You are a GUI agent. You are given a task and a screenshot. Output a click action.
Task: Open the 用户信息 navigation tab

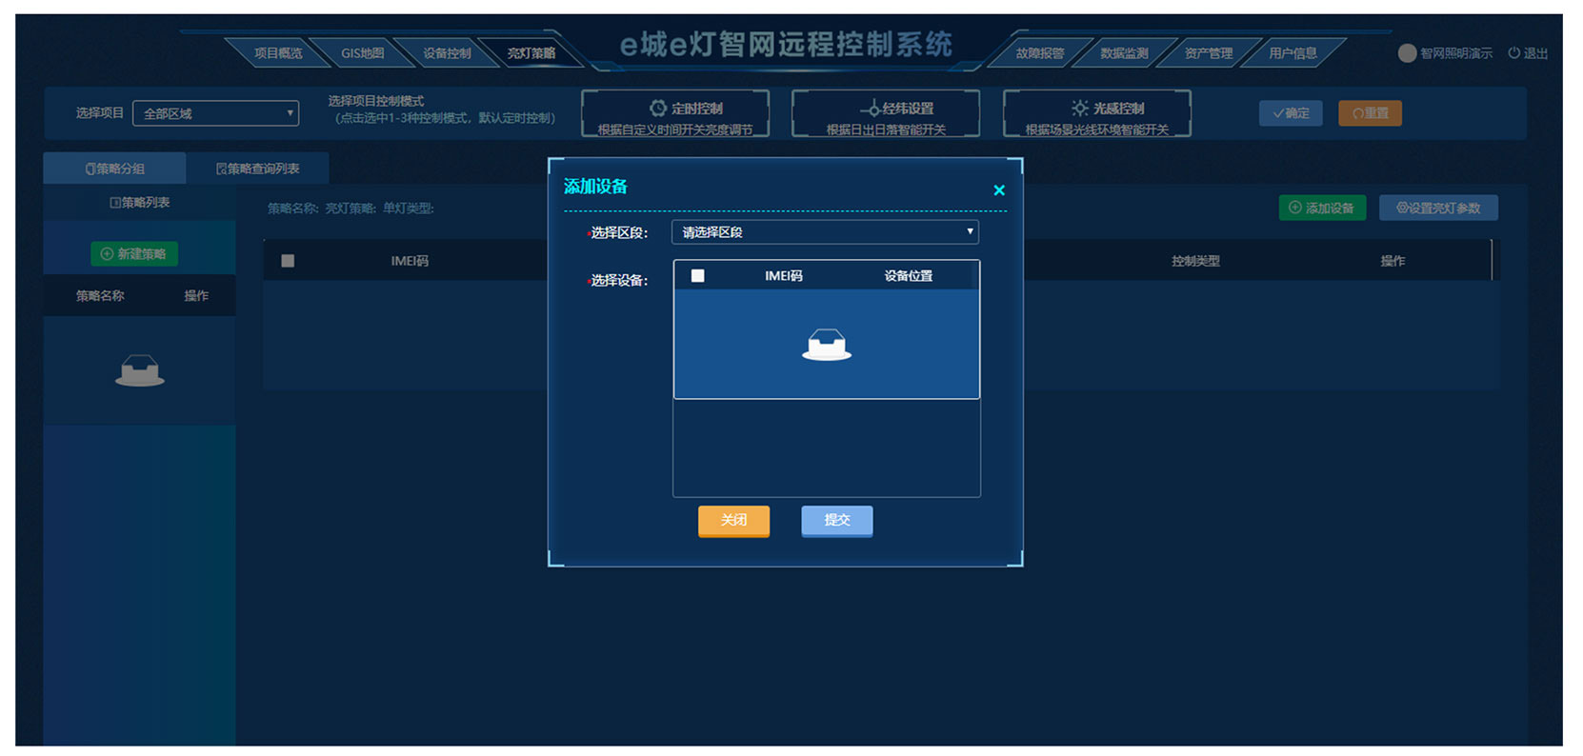click(1292, 53)
